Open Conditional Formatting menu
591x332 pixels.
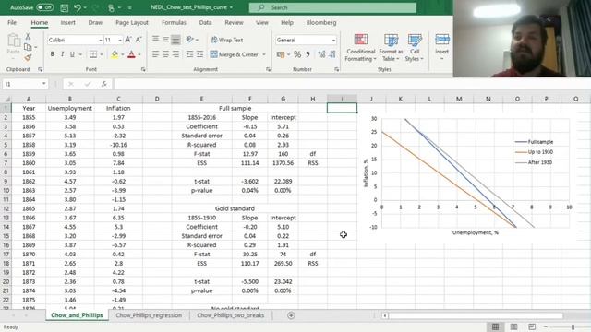click(361, 47)
